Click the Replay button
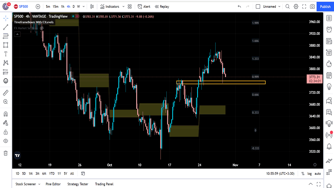Viewport: 334px width, 188px height. (162, 6)
